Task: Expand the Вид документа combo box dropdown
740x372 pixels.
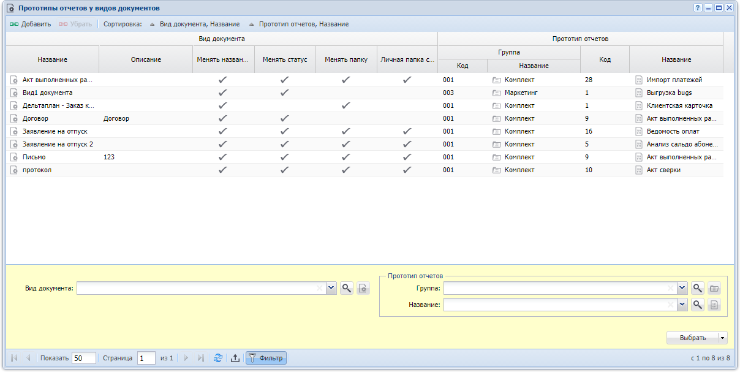Action: click(331, 288)
